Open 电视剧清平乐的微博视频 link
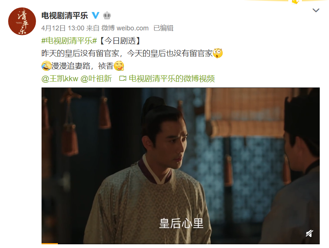This screenshot has height=248, width=329. (x=172, y=79)
